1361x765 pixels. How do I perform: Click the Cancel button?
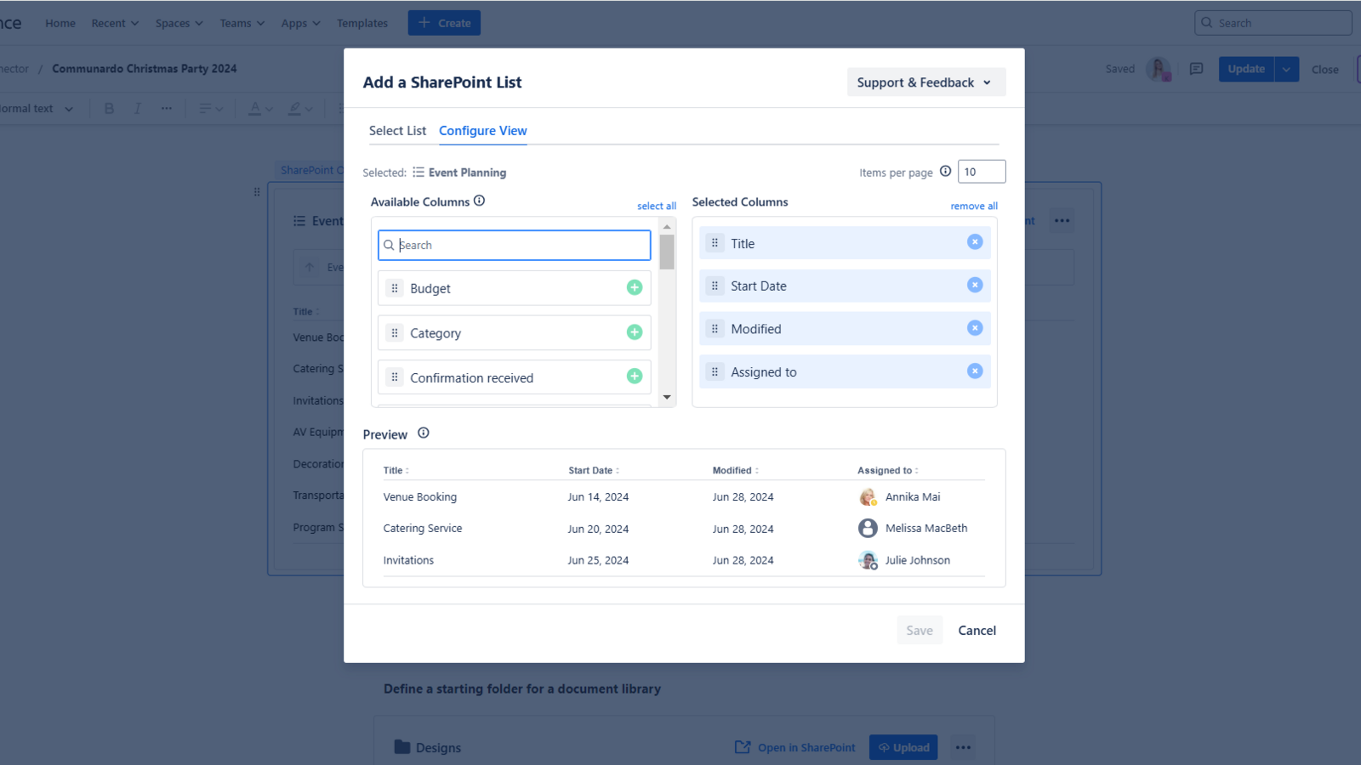point(977,630)
